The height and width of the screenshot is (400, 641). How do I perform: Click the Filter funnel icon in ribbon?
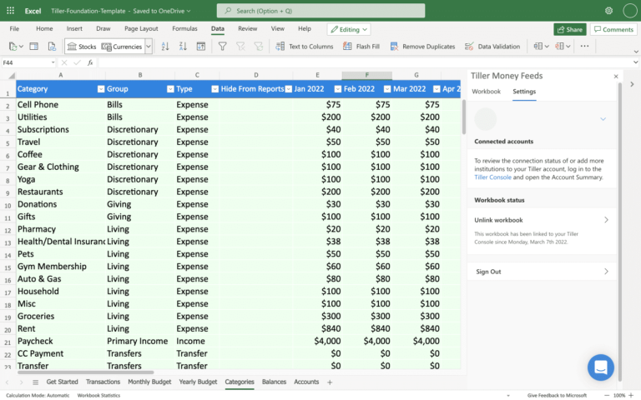(222, 47)
